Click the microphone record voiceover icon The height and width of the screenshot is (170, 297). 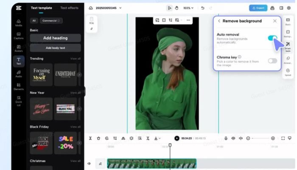226,138
